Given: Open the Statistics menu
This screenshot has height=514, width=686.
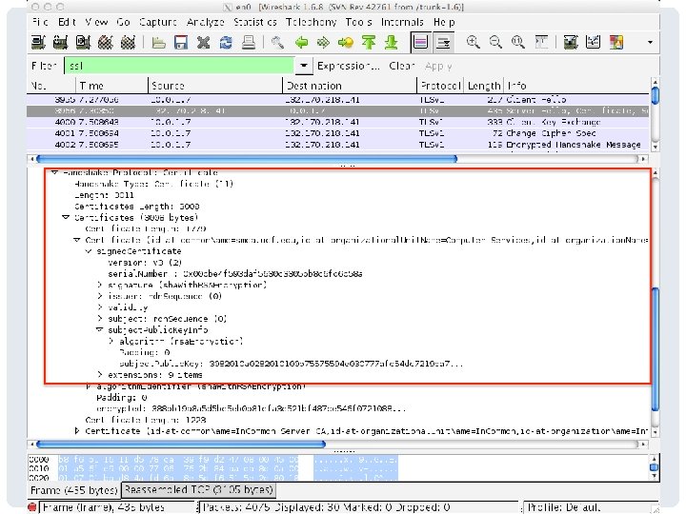Looking at the screenshot, I should 254,22.
